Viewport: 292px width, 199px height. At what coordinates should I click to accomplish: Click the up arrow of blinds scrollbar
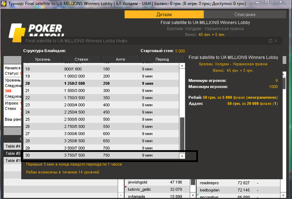(x=182, y=66)
